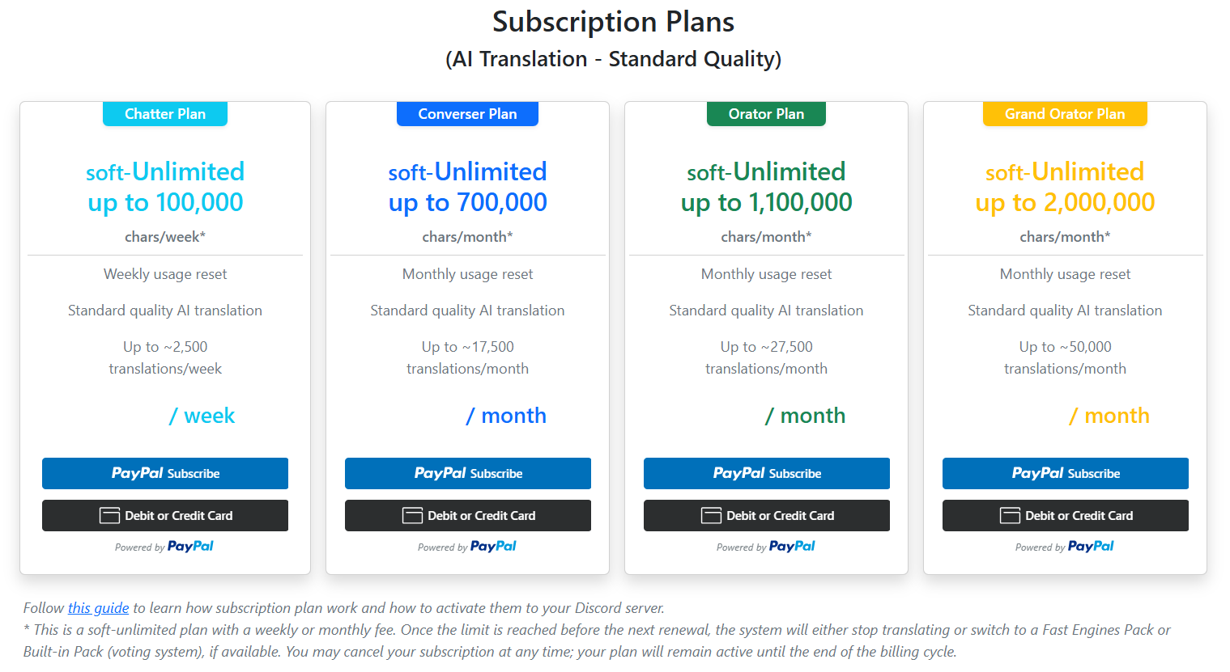Click the Grand Orator Plan badge
Image resolution: width=1230 pixels, height=672 pixels.
(x=1065, y=114)
